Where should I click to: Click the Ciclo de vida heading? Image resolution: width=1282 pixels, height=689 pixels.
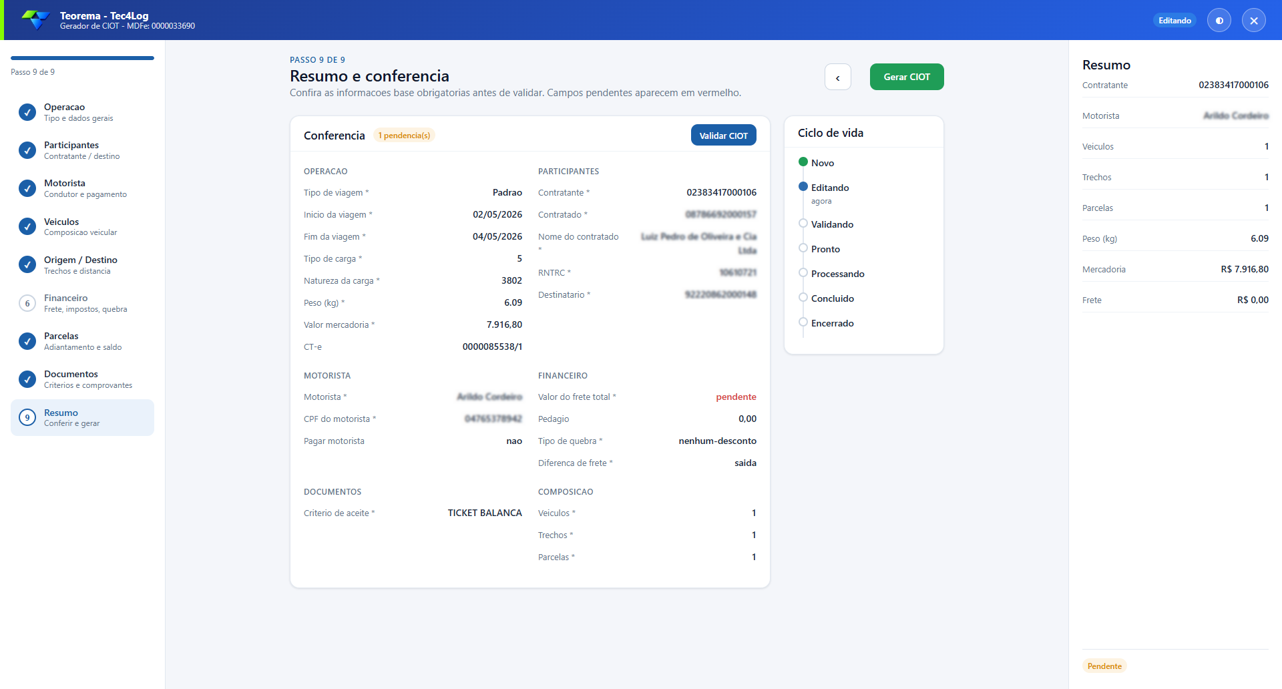coord(831,133)
